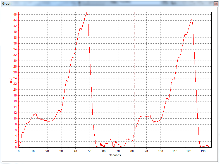Click the 46 tick on the mph axis

(x=16, y=14)
